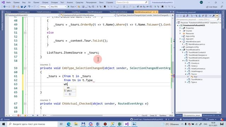This screenshot has width=226, height=127.
Task: Open the Правка menu
Action: coord(16,2)
